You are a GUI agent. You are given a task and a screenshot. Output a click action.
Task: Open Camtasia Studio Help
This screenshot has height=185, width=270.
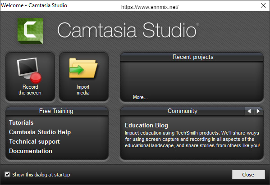[x=40, y=132]
